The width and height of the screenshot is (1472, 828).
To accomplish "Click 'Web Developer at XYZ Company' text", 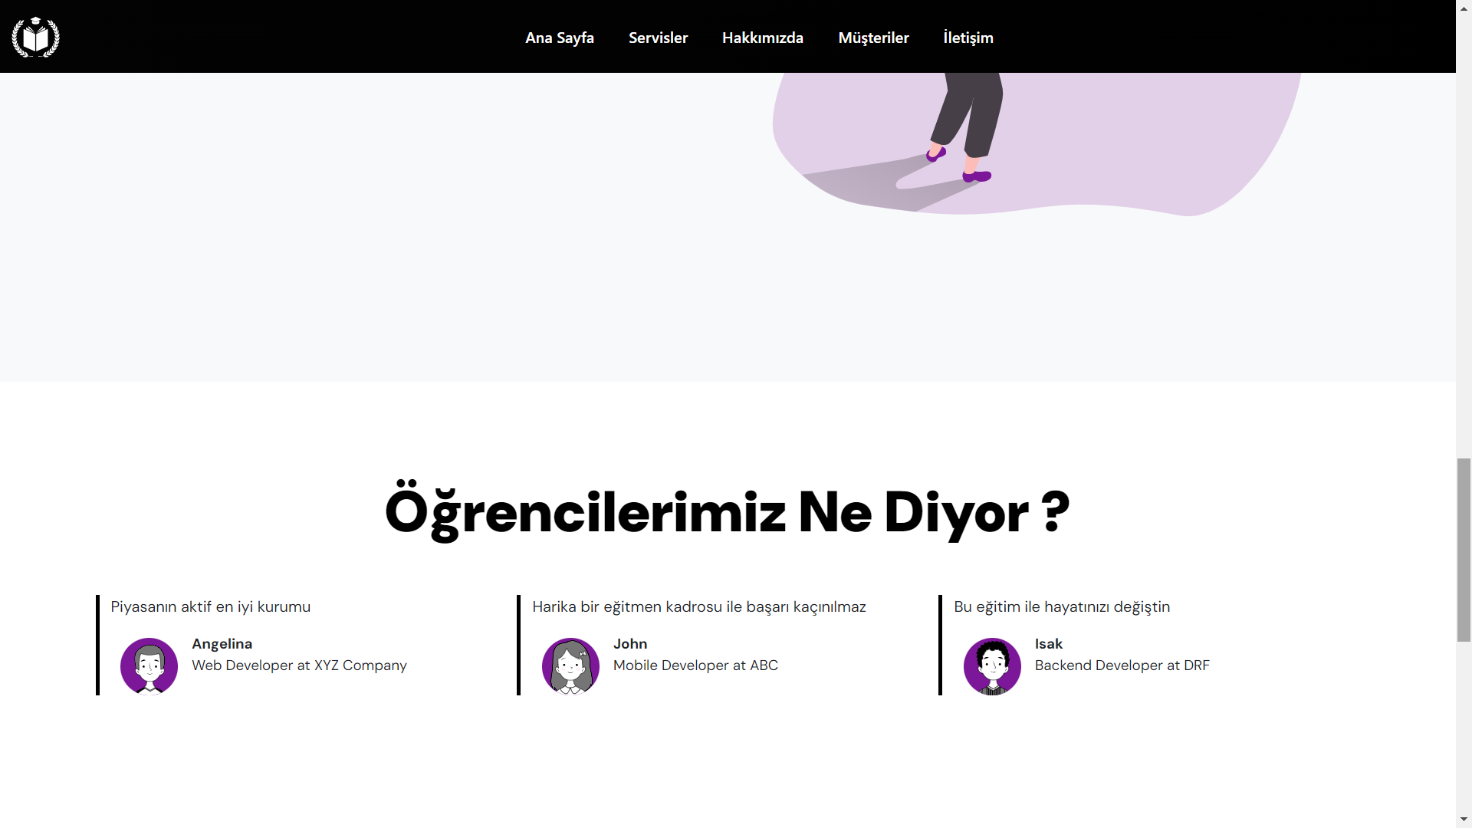I will [299, 665].
